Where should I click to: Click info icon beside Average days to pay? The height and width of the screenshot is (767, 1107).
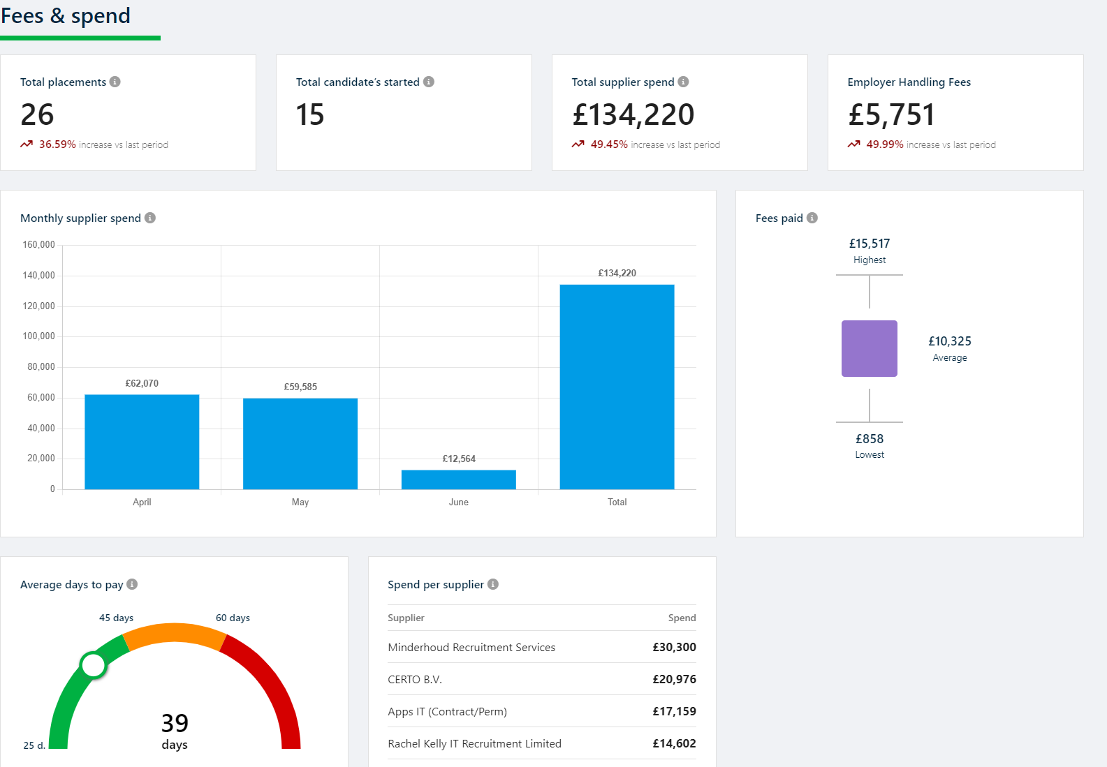[132, 584]
